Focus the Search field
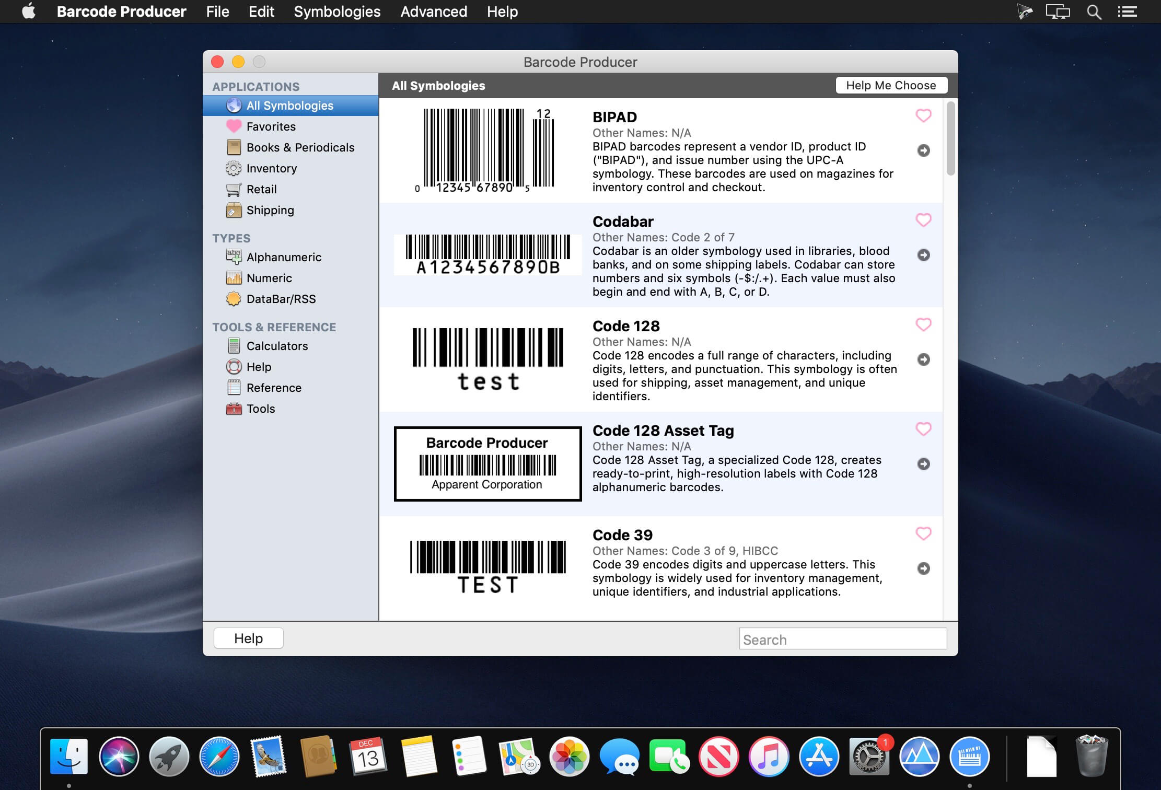The image size is (1161, 790). 843,639
